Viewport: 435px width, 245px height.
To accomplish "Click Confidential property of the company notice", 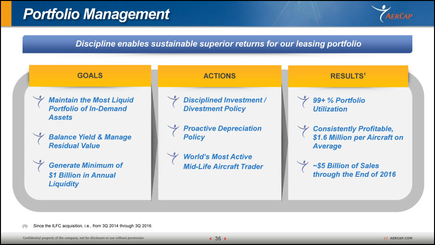I will click(83, 238).
